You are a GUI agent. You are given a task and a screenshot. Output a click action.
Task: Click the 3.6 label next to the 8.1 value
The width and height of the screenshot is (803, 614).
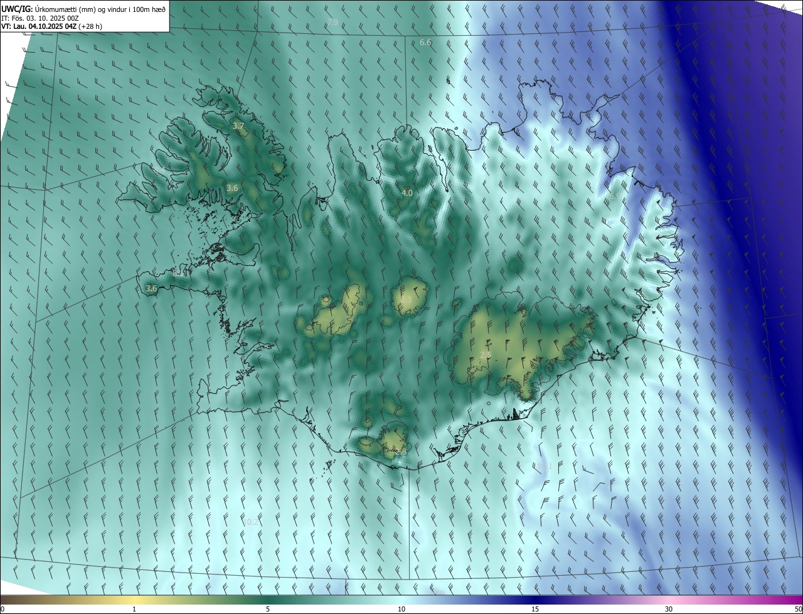(x=151, y=288)
